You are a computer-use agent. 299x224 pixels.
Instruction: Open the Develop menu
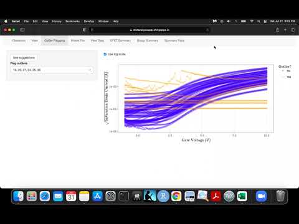point(89,21)
